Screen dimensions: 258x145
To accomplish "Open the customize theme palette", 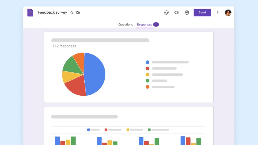I will [166, 13].
